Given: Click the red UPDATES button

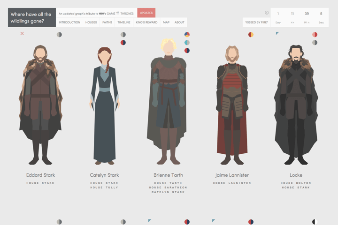Looking at the screenshot, I should click(146, 13).
